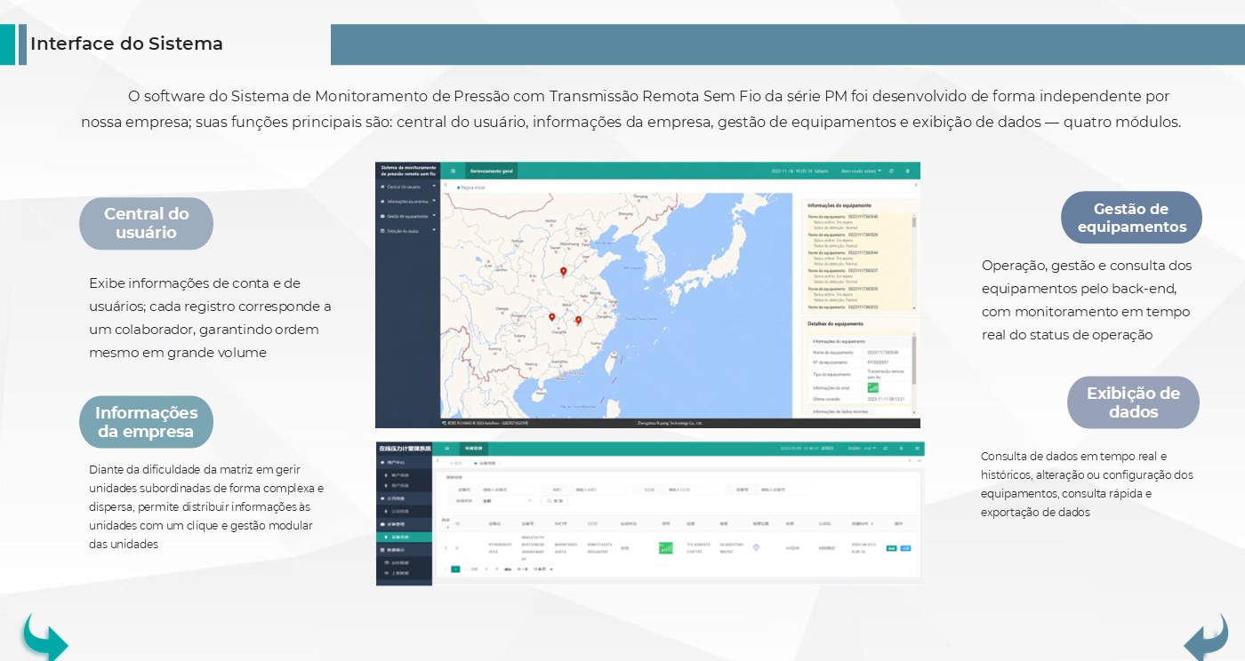
Task: Click the Gestão de equipamentos pill label
Action: (x=1131, y=218)
